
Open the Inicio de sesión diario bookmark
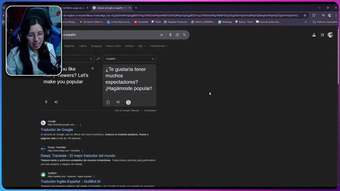268,22
